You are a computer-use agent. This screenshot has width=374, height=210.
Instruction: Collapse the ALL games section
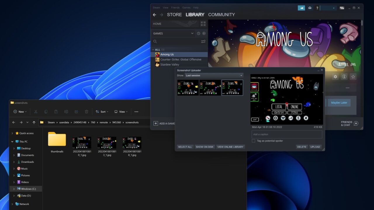tap(153, 50)
